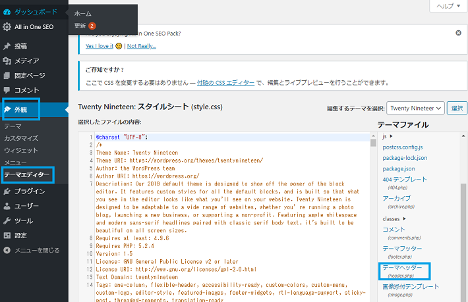Click the 'Text Domain: twentynineteen' code line
Viewport: 468px width, 302px height.
click(136, 277)
